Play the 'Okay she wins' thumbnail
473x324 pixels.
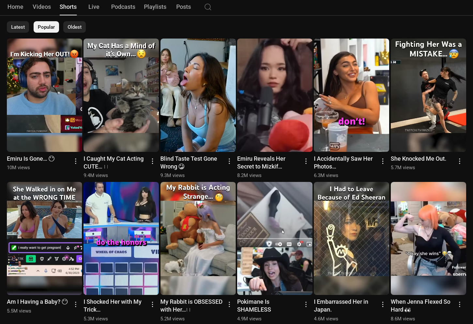(x=428, y=238)
